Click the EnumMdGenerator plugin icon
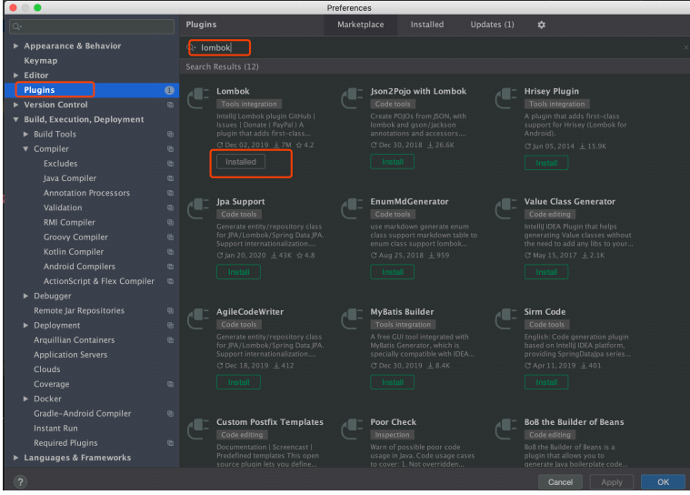The width and height of the screenshot is (690, 495). pyautogui.click(x=352, y=208)
